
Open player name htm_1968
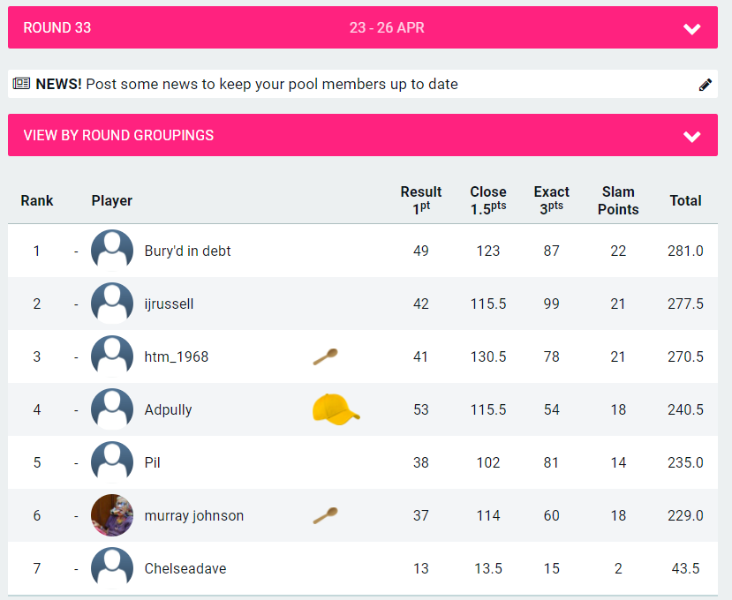pyautogui.click(x=177, y=356)
